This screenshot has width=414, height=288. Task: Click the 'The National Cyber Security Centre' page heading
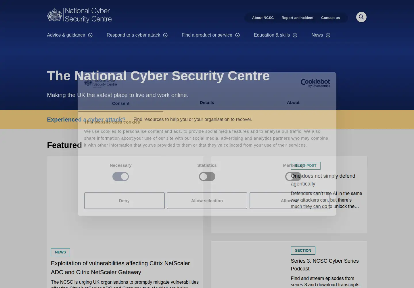[x=158, y=76]
